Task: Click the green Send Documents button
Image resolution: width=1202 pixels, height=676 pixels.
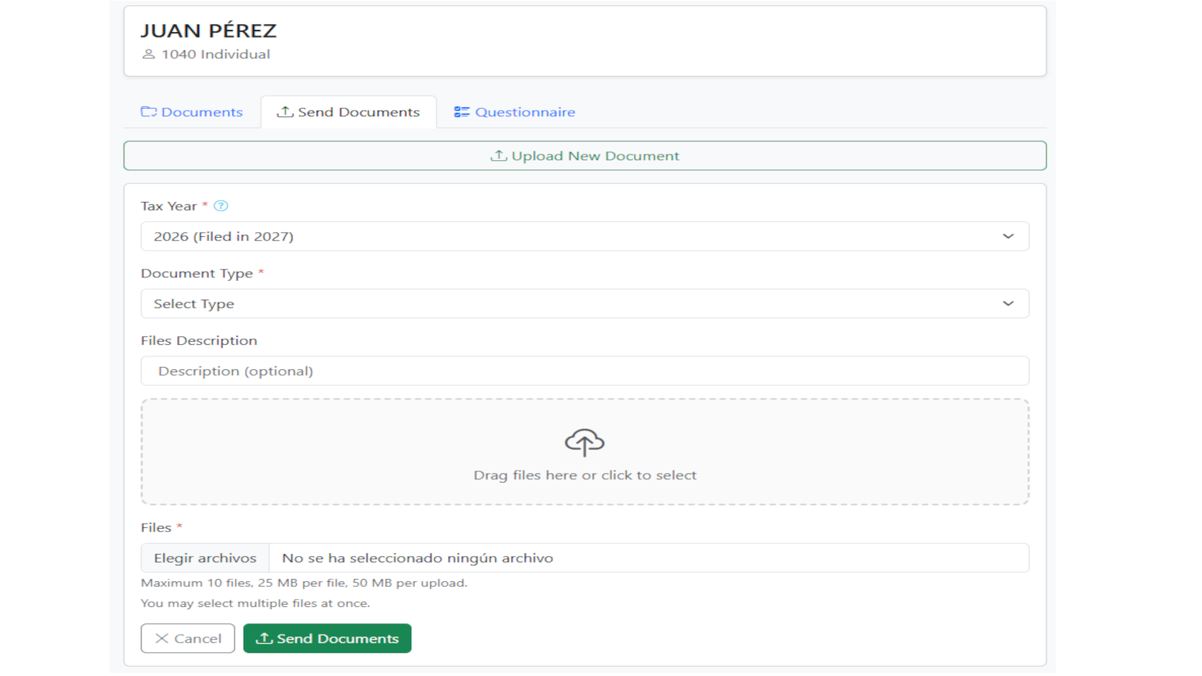Action: pyautogui.click(x=327, y=639)
